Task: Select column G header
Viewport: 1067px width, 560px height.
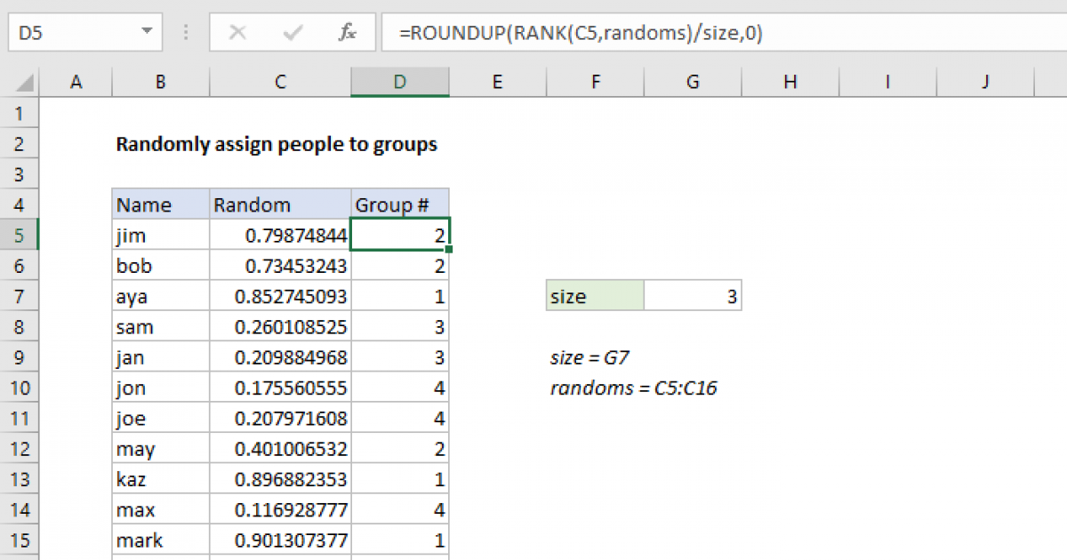Action: click(692, 81)
